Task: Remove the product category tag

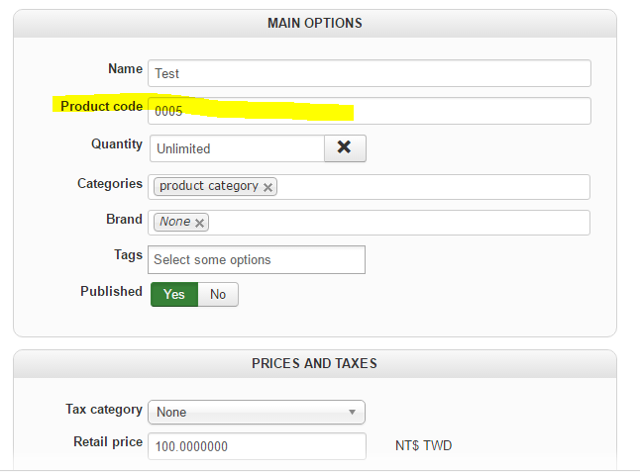Action: (x=268, y=187)
